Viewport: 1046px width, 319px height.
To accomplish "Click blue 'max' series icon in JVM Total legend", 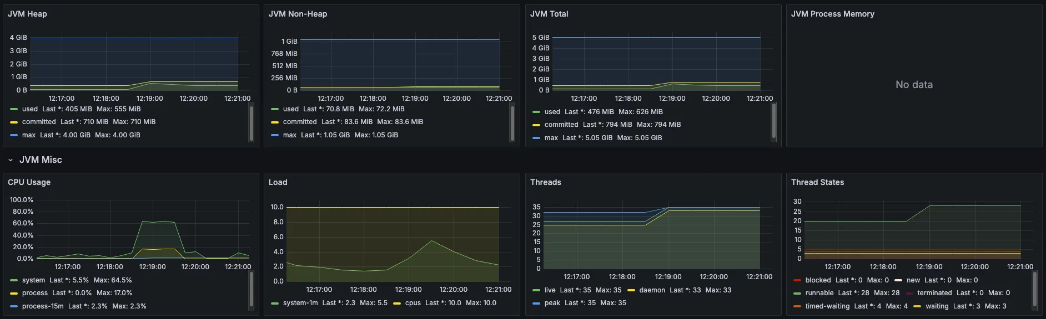I will tap(536, 138).
